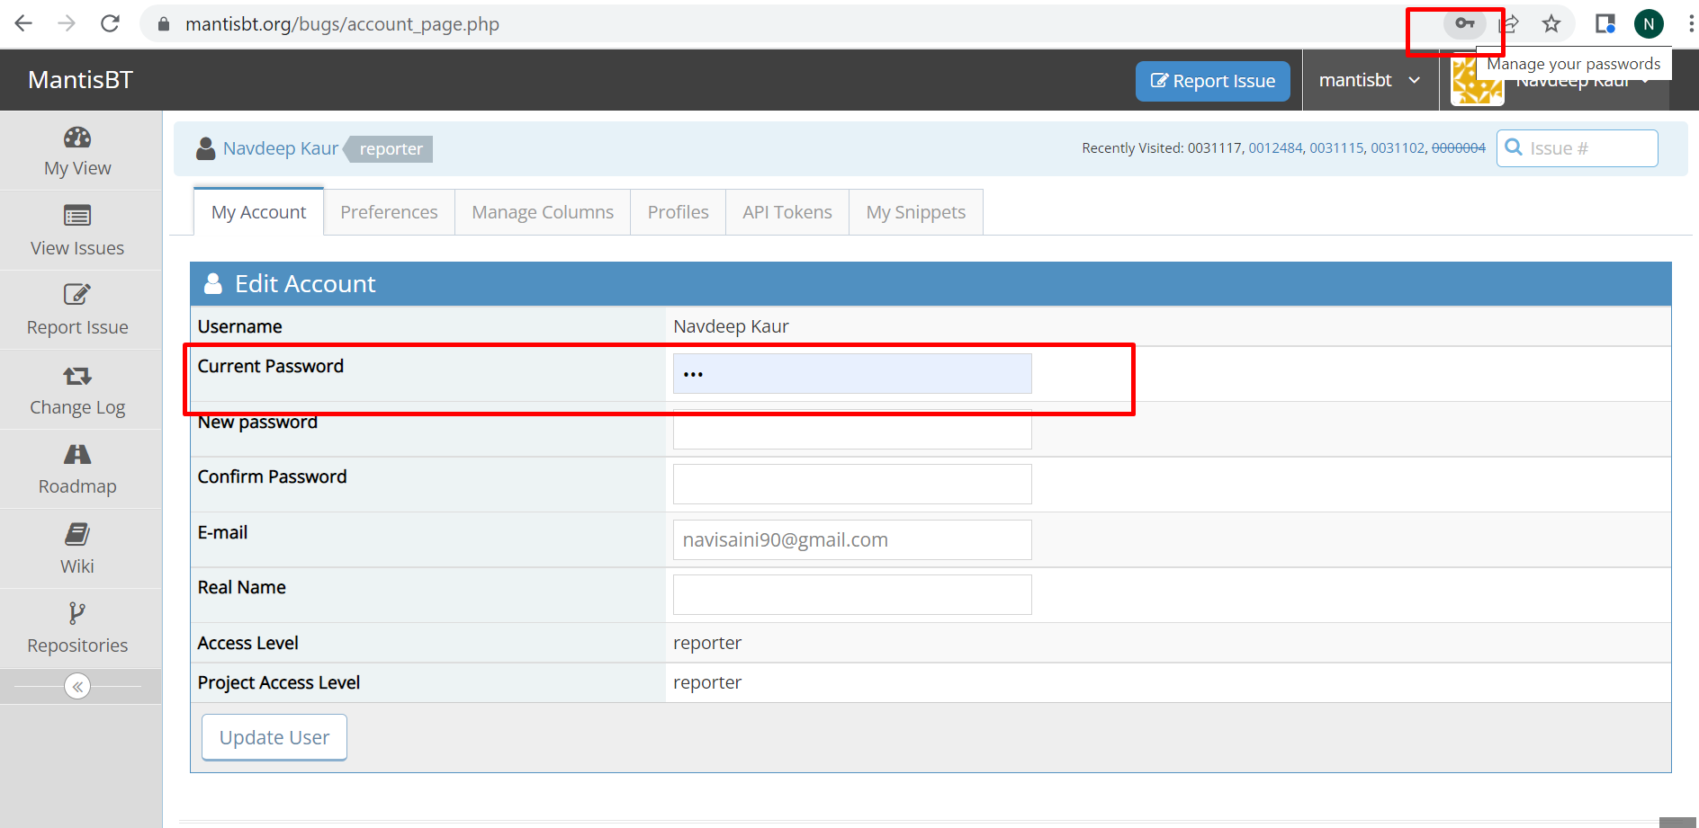The width and height of the screenshot is (1699, 828).
Task: Click the browser password manager key icon
Action: [x=1464, y=24]
